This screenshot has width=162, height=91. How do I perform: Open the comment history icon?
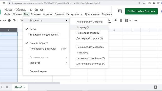[120, 11]
